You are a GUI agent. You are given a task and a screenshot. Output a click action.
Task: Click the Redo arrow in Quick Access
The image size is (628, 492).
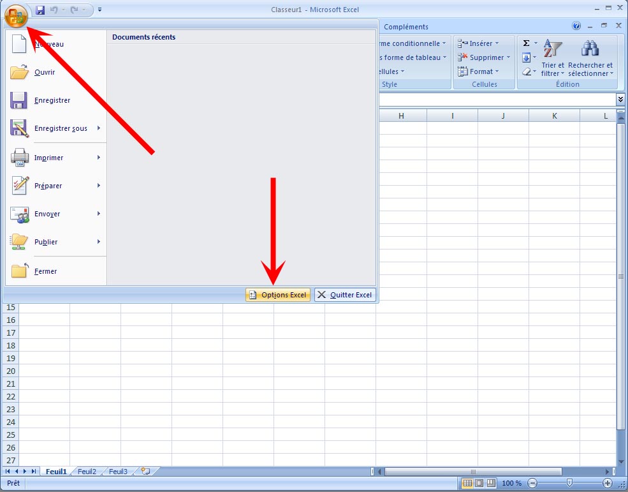tap(74, 10)
